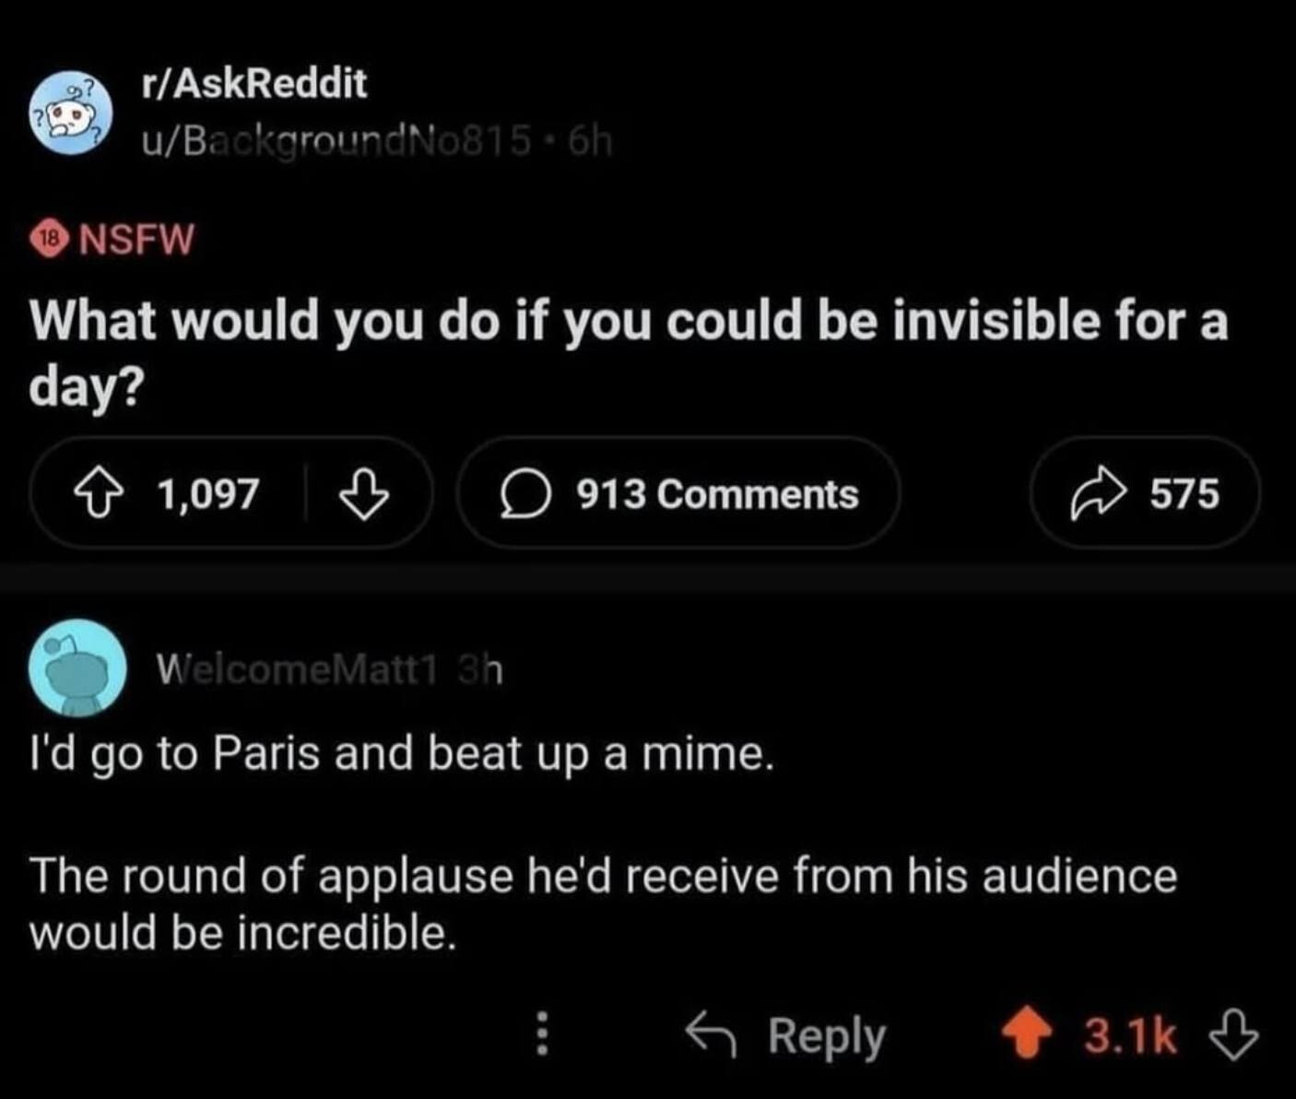Click the Reply text on the comment
The width and height of the screenshot is (1296, 1099).
tap(827, 1035)
